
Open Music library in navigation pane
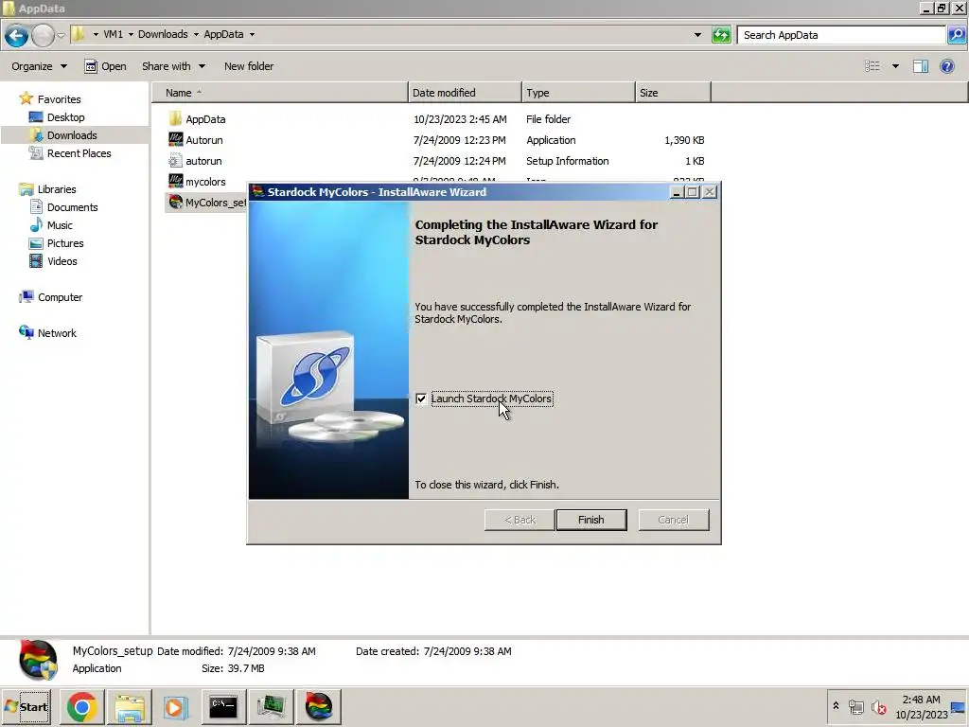60,225
